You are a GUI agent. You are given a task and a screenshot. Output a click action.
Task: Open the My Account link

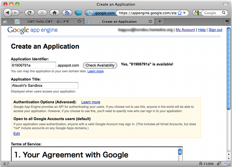tap(185, 30)
